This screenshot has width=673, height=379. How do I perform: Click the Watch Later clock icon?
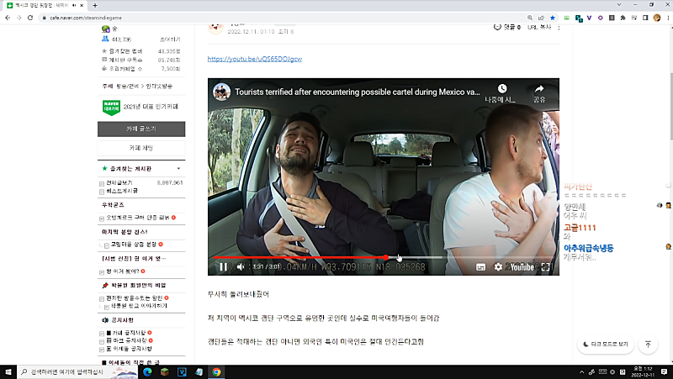tap(501, 91)
